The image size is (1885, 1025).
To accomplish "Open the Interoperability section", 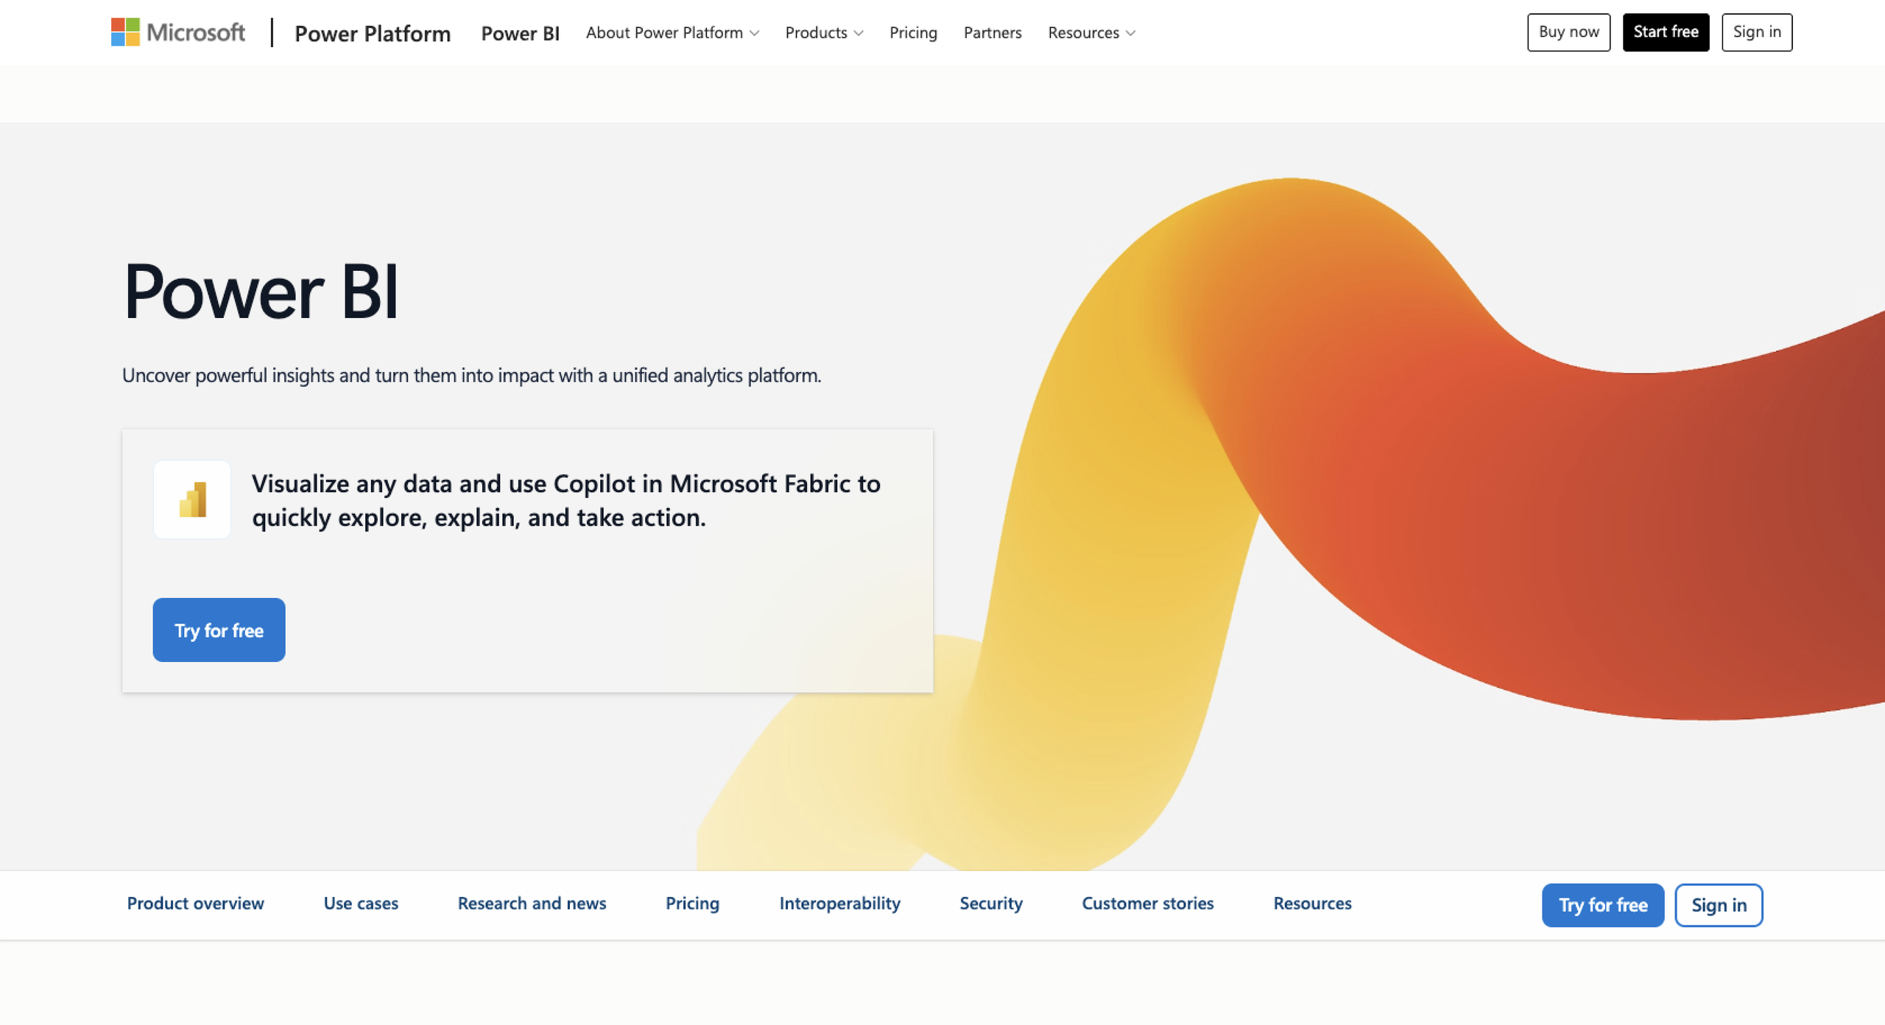I will point(839,904).
